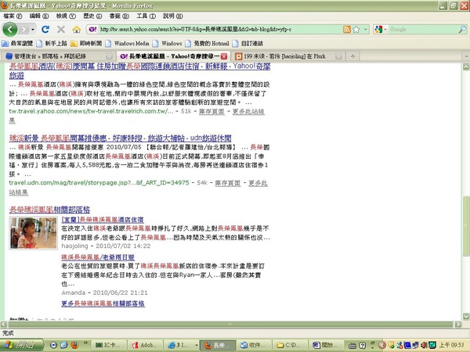The image size is (470, 352).
Task: Open the 即時新聞 feed bookmark
Action: [86, 43]
